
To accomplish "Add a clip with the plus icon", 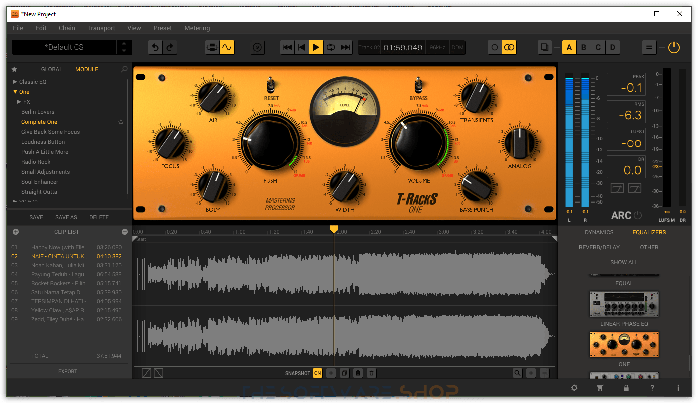I will (x=16, y=232).
